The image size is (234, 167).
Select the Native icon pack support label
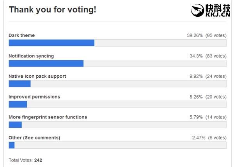tap(37, 76)
